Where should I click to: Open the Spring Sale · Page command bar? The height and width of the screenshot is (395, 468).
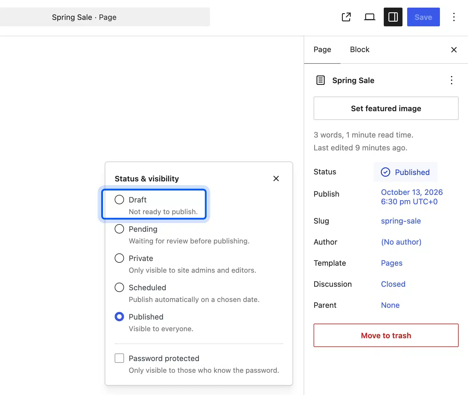[105, 17]
